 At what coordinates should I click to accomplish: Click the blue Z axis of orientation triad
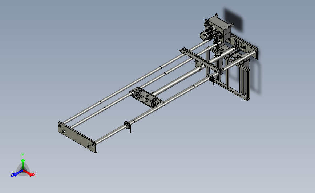click(19, 173)
